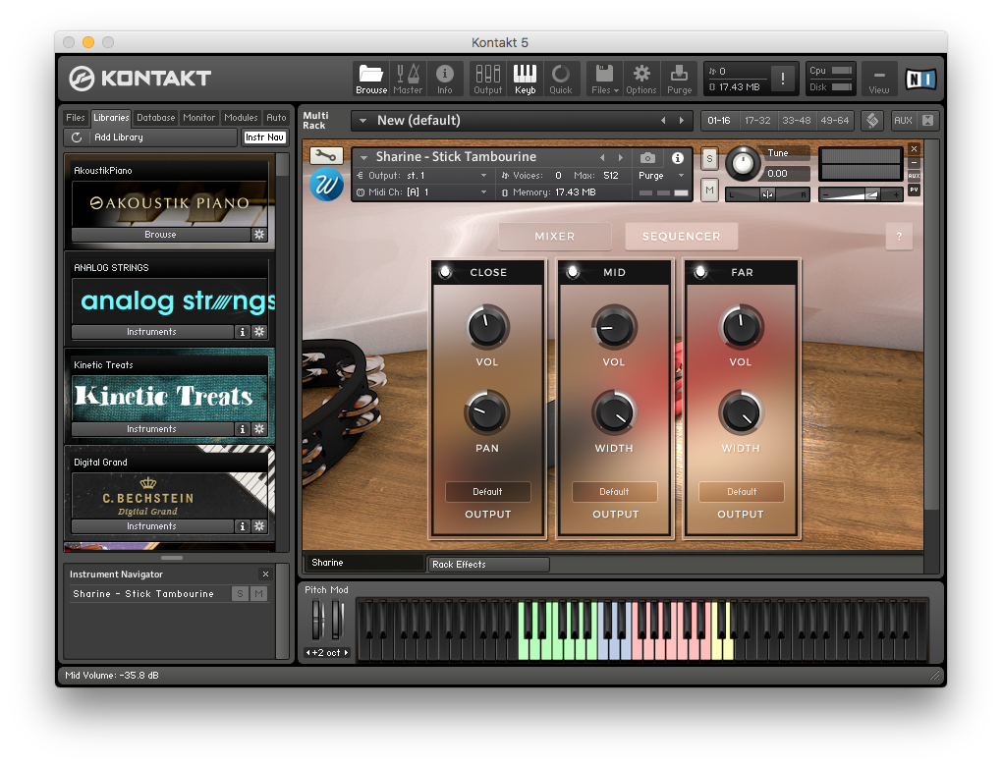Click the NI logo icon
This screenshot has height=766, width=1002.
[x=920, y=80]
